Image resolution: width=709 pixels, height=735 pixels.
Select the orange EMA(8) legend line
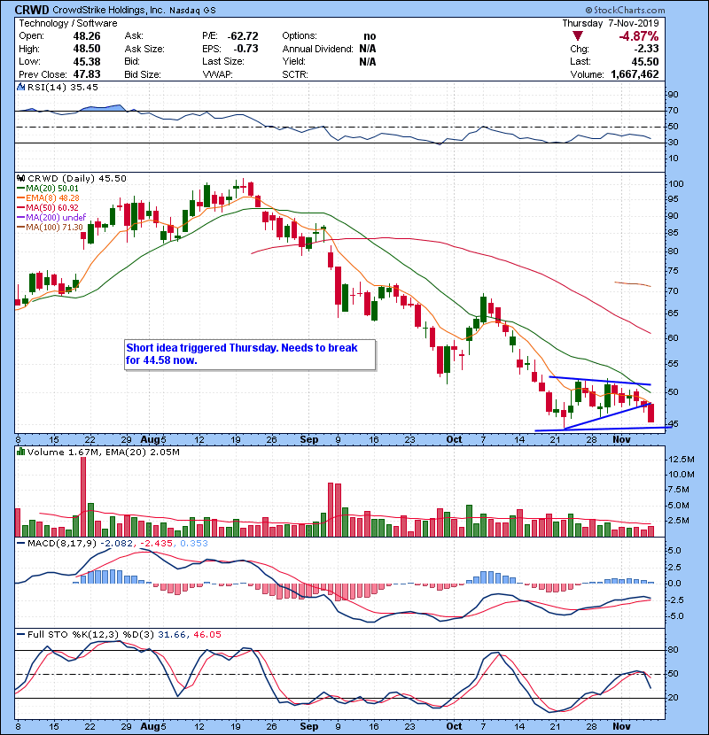(x=20, y=198)
